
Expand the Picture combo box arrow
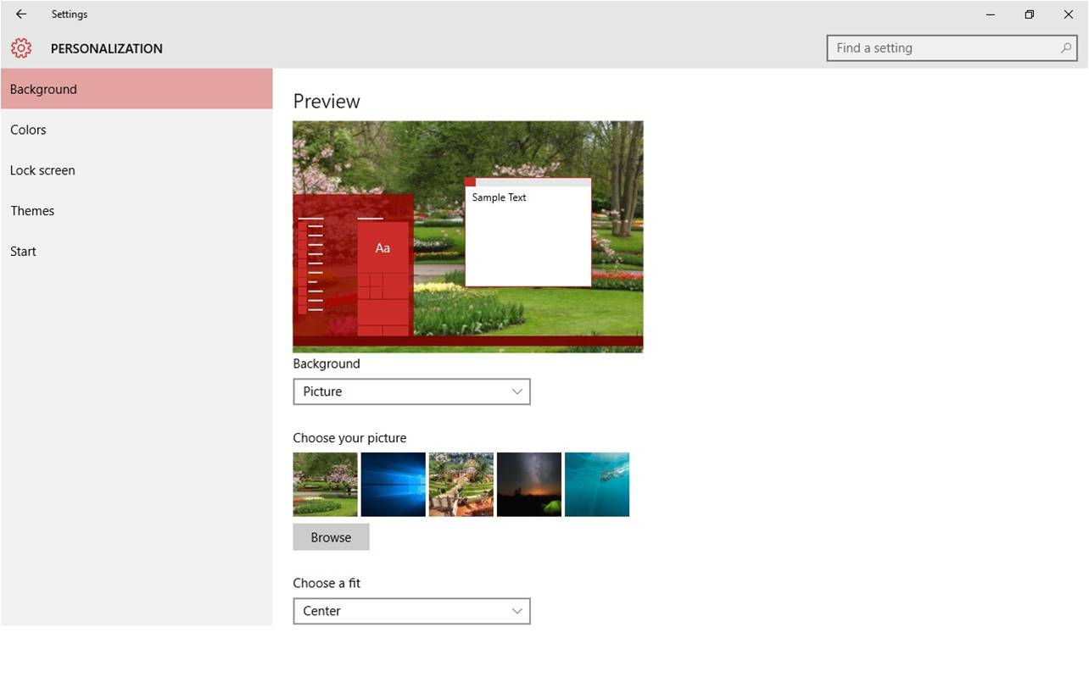(x=517, y=391)
